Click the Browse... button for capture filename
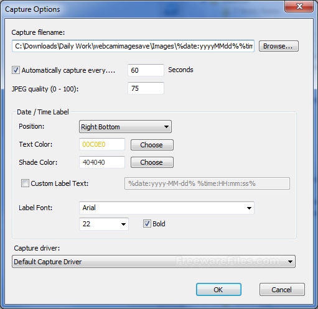The image size is (318, 309). pyautogui.click(x=279, y=46)
